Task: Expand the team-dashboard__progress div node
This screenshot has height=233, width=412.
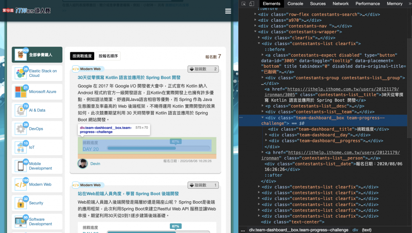Action: point(266,140)
